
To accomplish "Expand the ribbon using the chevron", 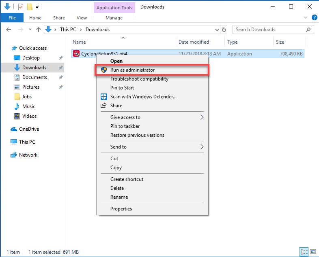I will [x=306, y=18].
